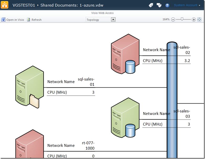Click CPU (MHz) label of sql-sales-01

[57, 92]
